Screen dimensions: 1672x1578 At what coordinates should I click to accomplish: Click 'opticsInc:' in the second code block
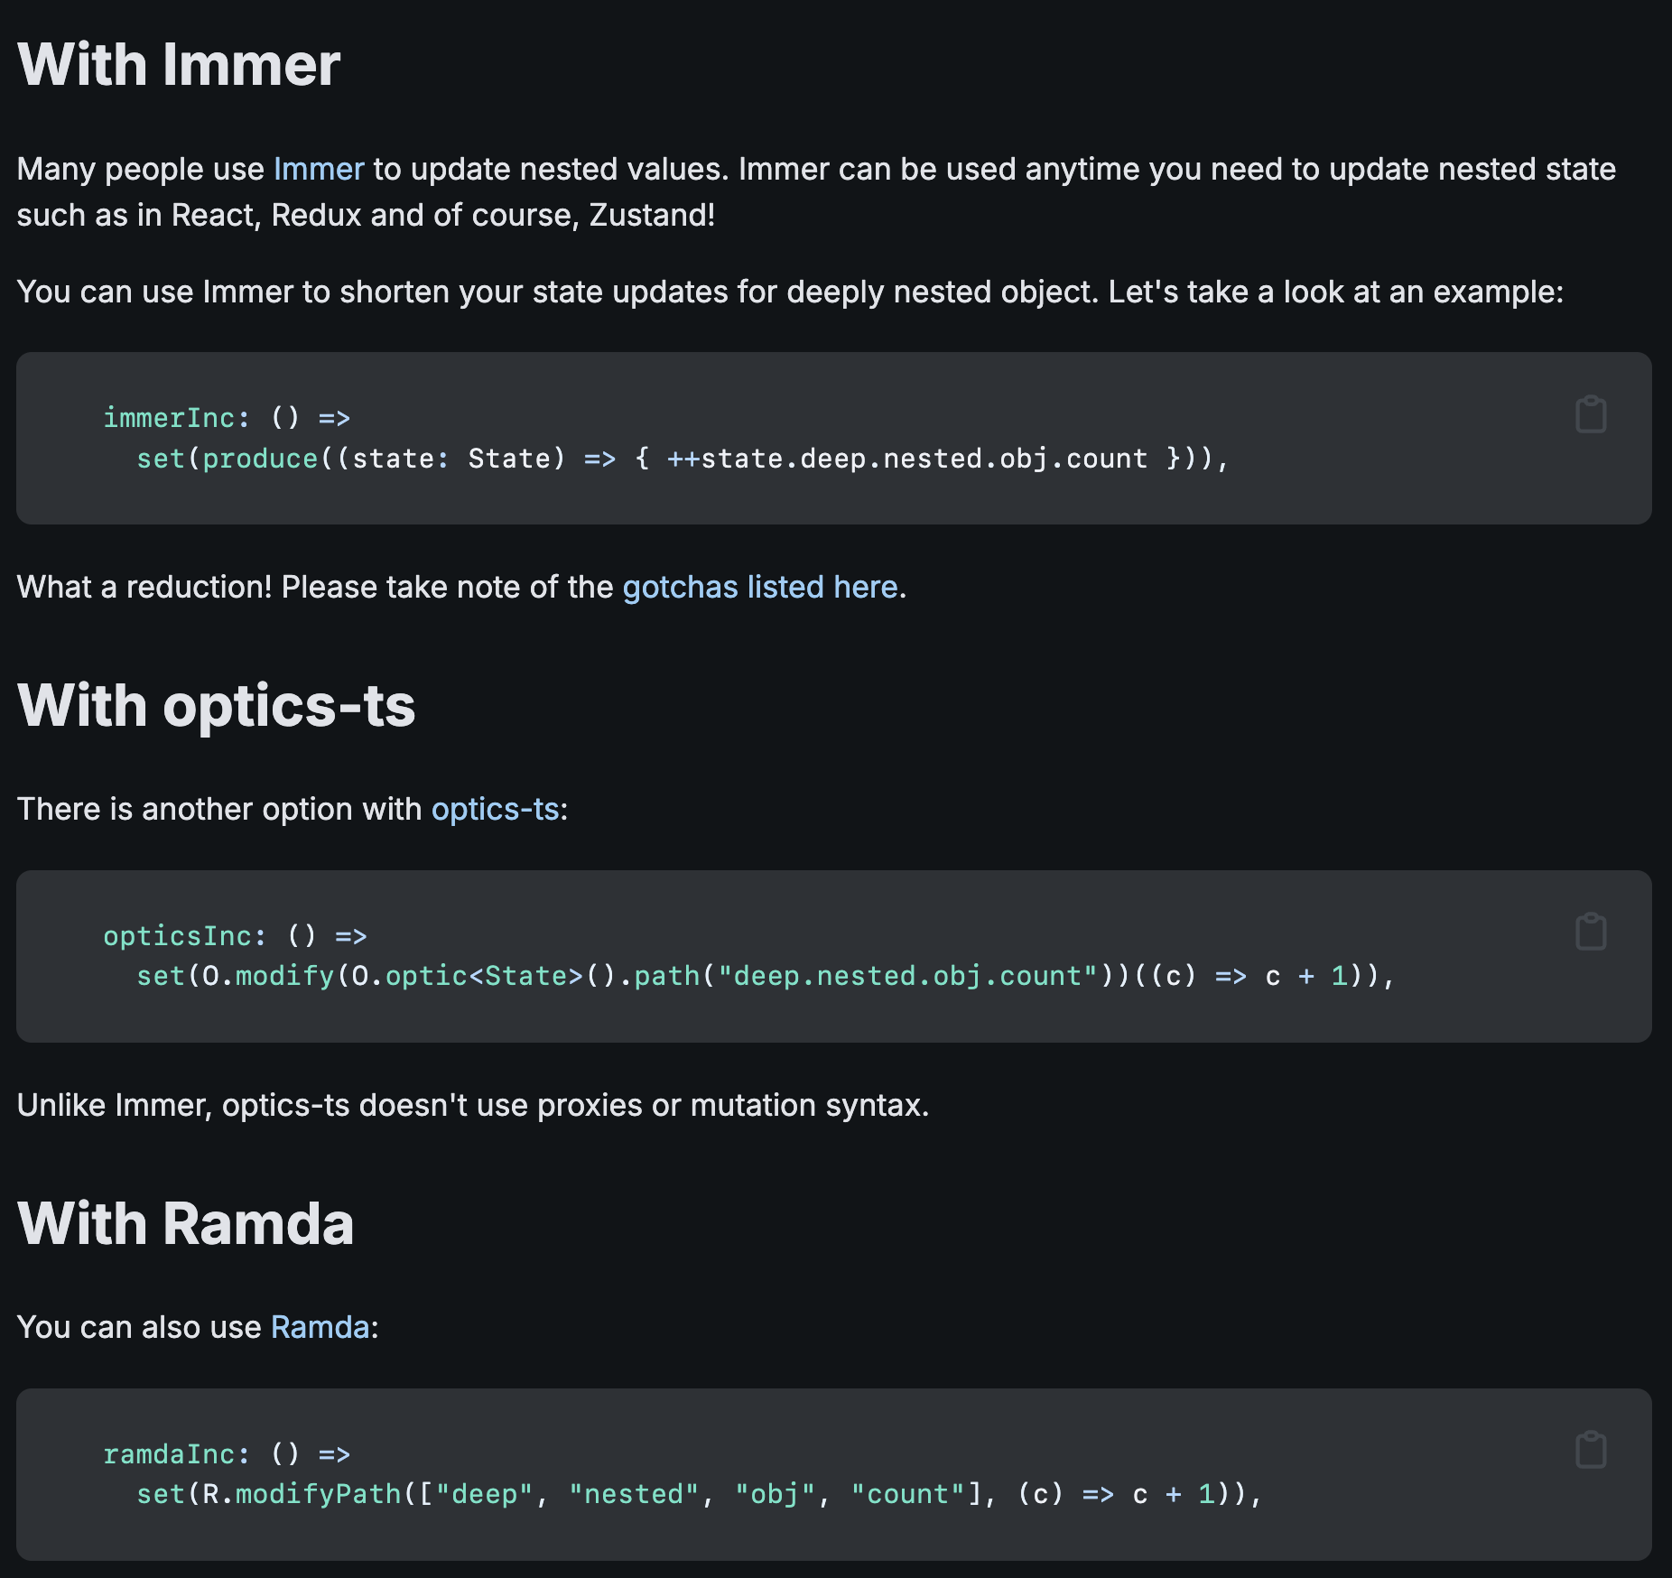[x=185, y=936]
